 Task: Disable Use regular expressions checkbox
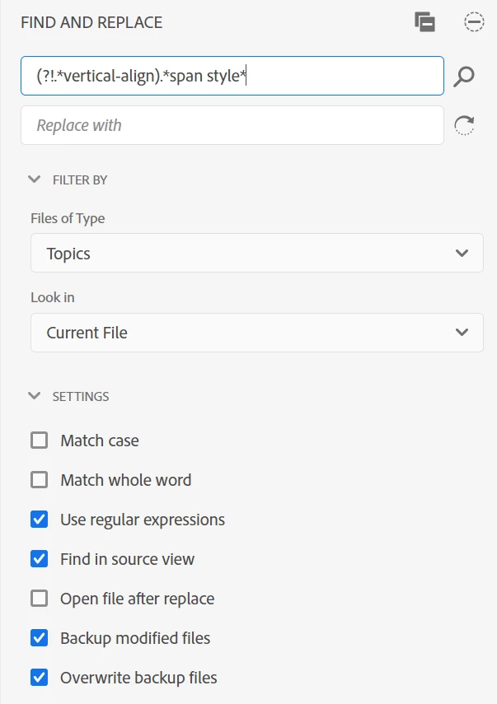[x=39, y=520]
